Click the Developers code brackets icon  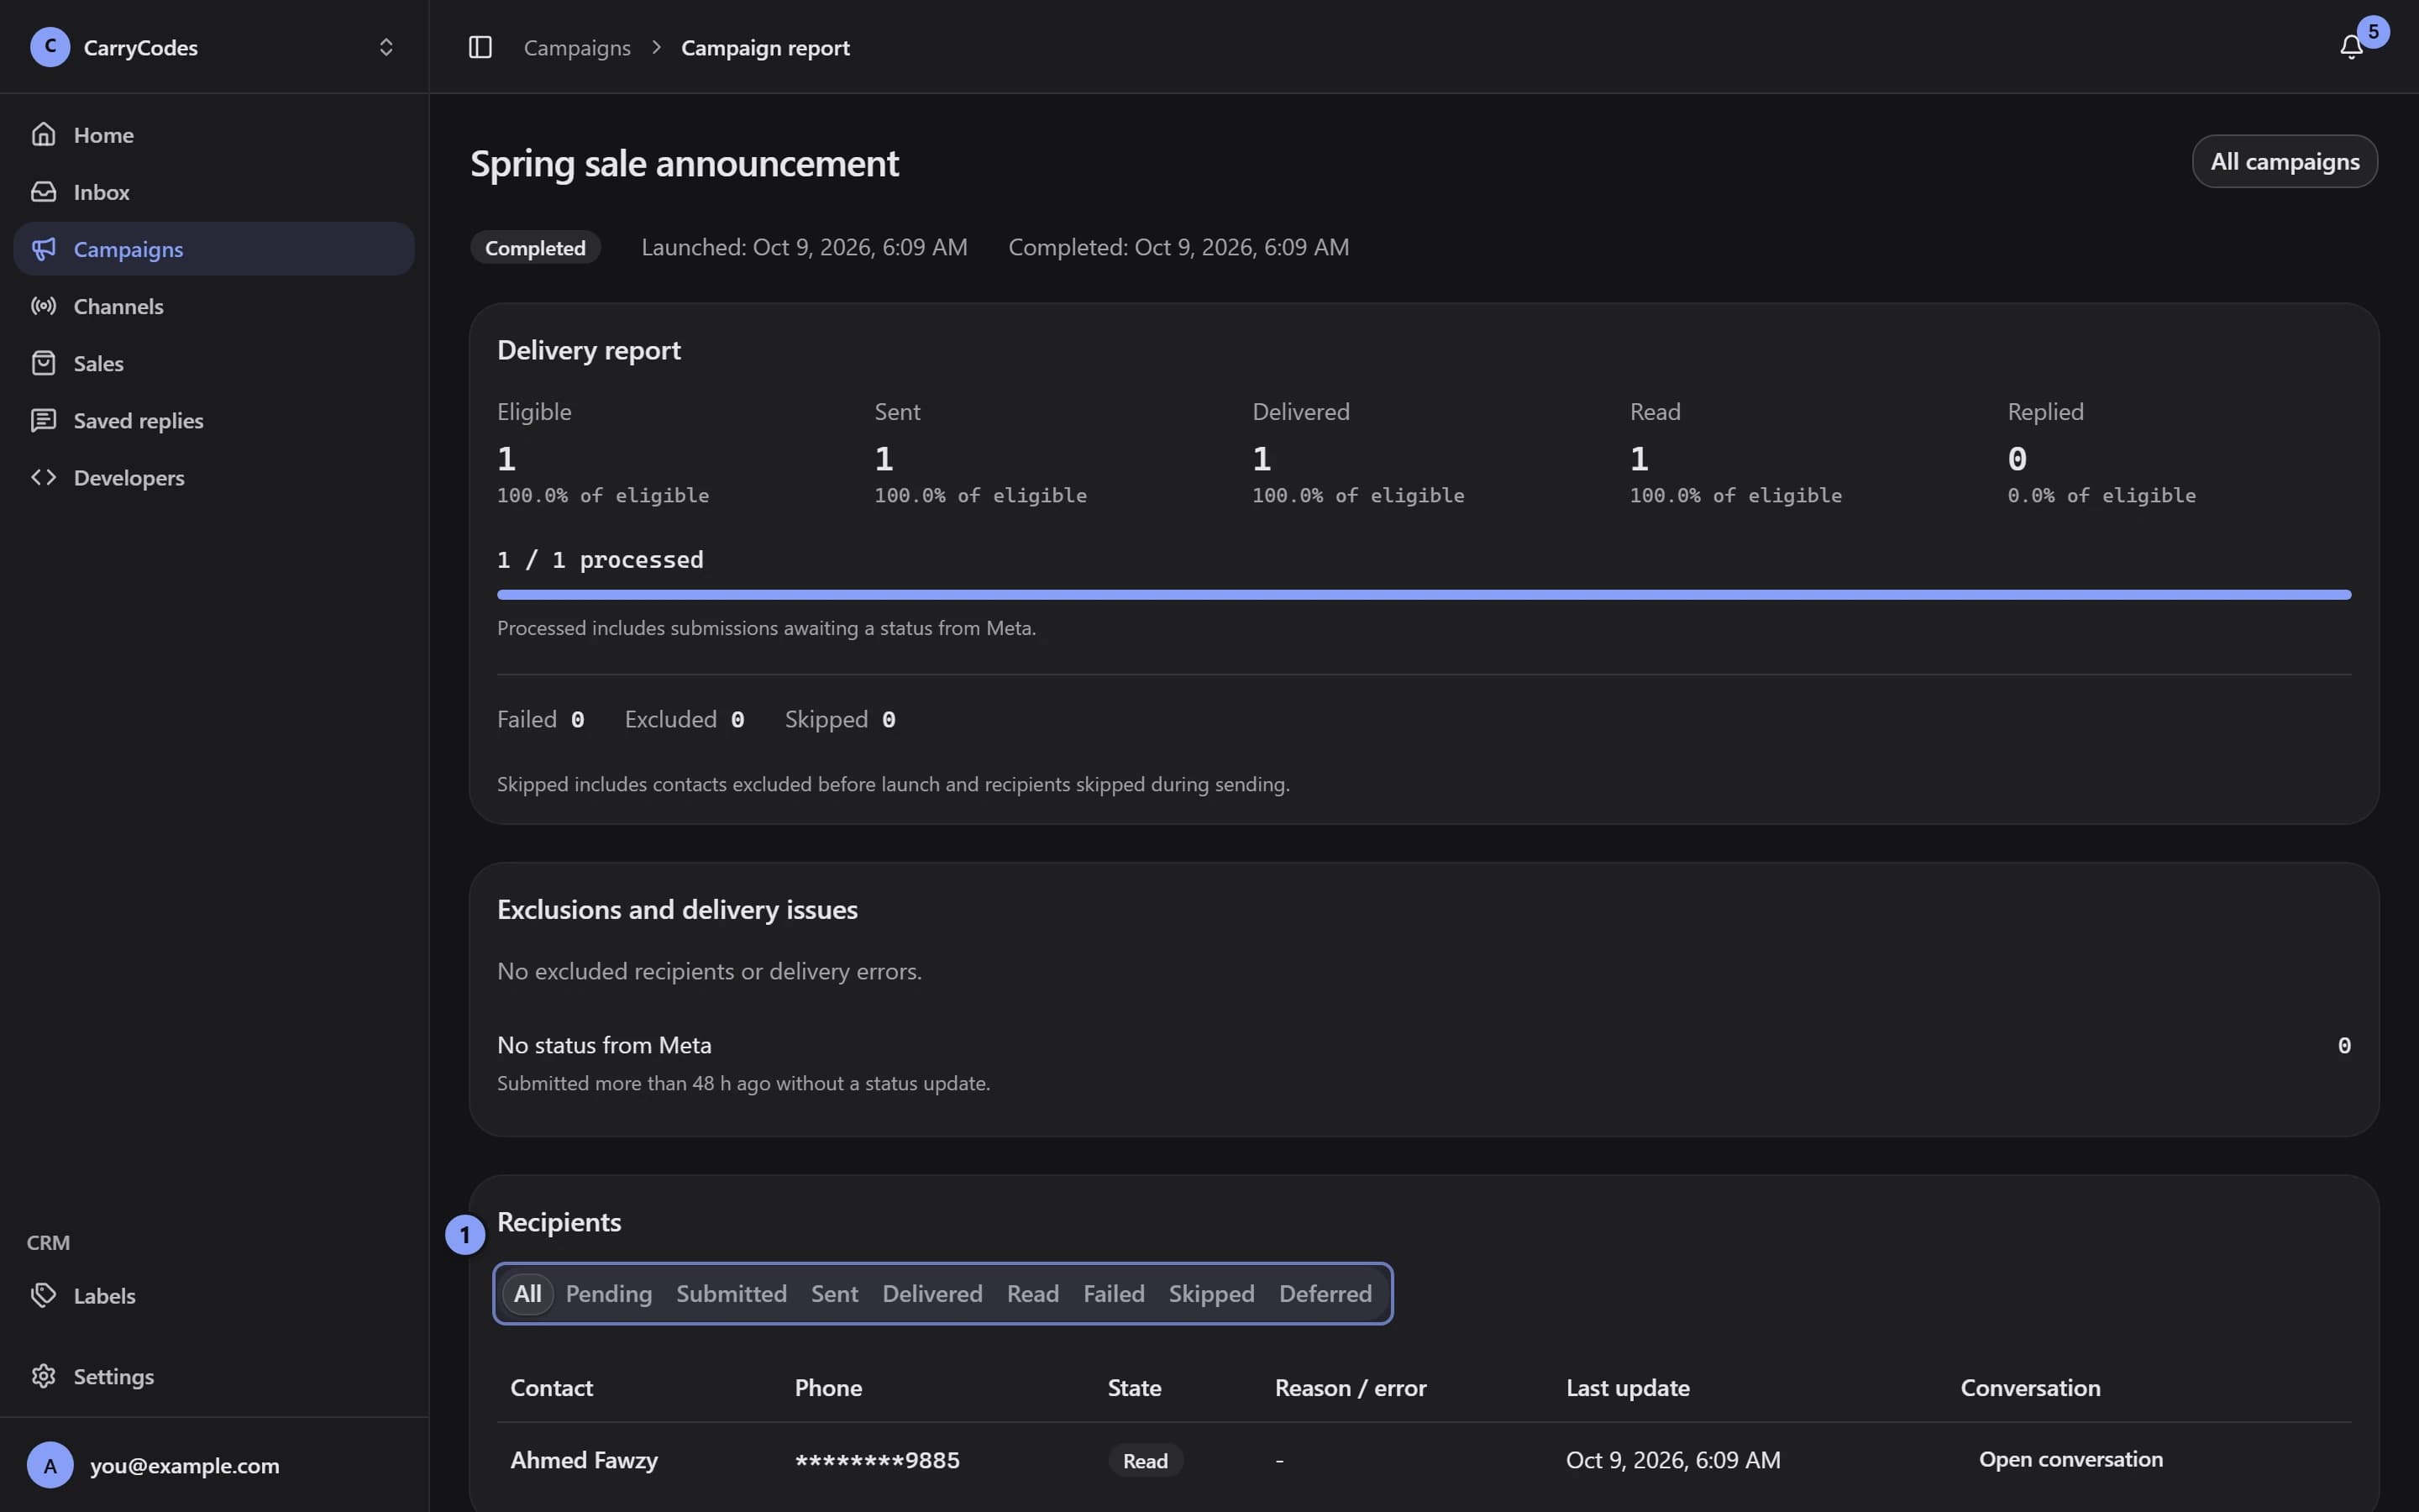(x=43, y=476)
